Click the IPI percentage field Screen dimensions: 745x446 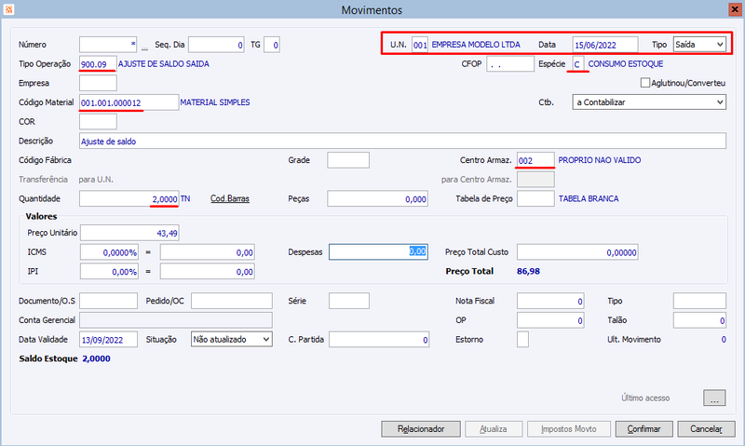[x=109, y=271]
